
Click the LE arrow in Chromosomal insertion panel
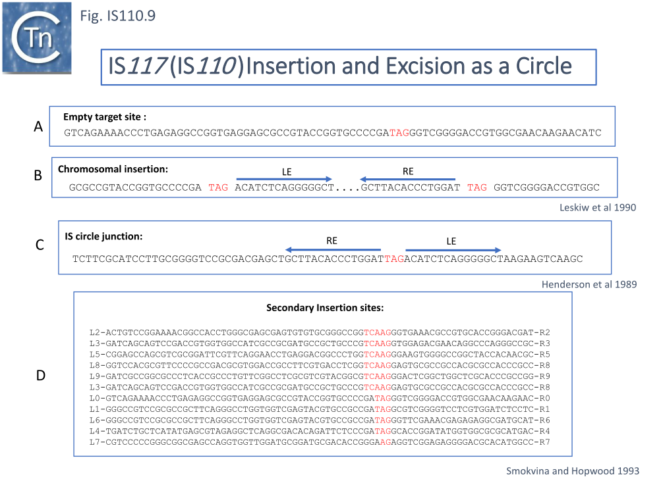pos(284,179)
